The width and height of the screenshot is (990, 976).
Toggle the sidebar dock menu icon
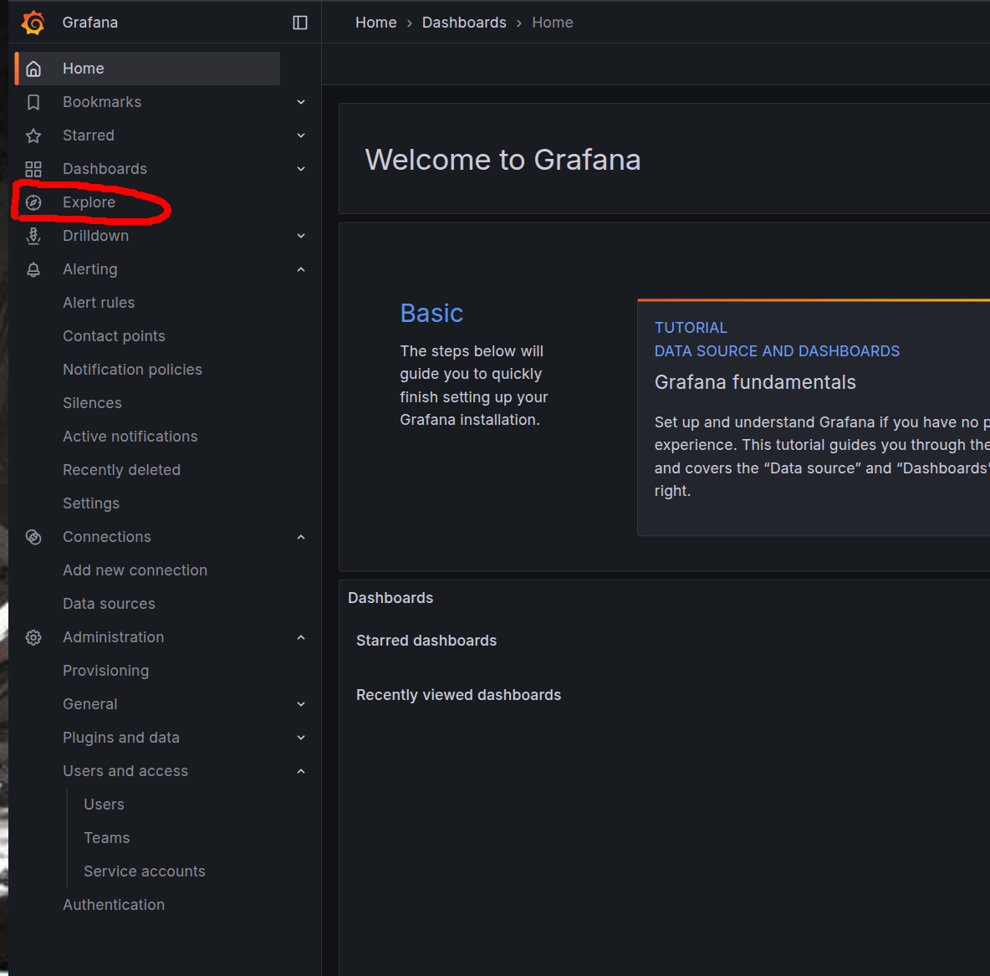(300, 23)
